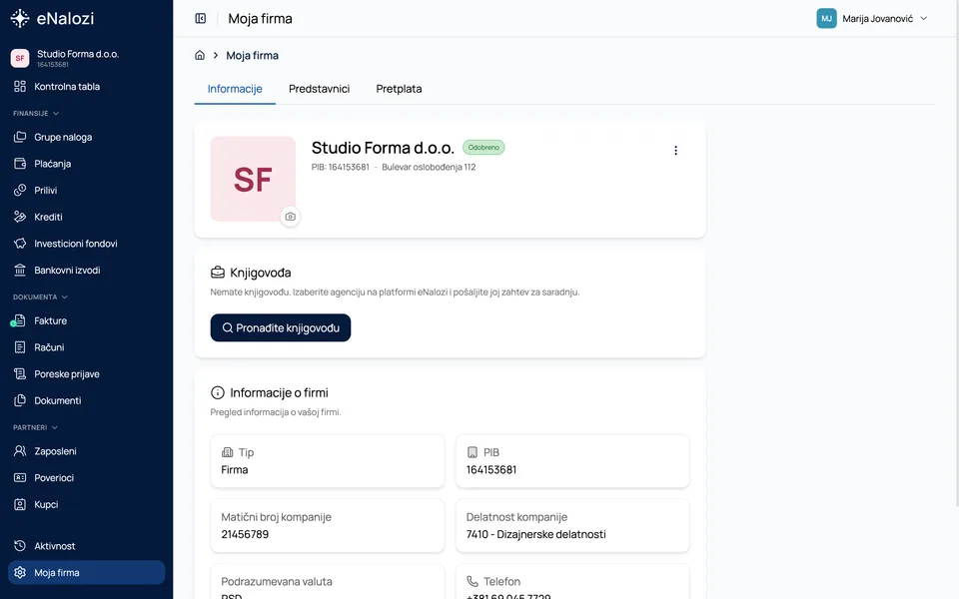
Task: Collapse the PARTNERI sidebar section
Action: point(36,428)
